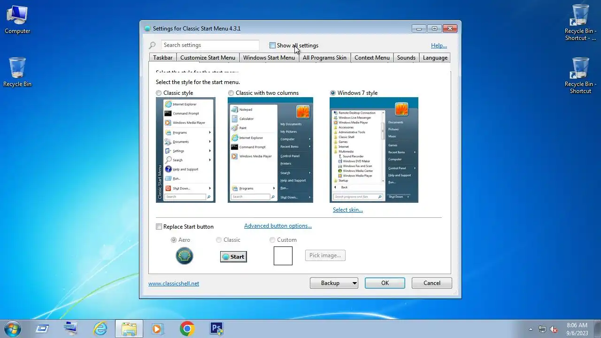Switch to the Sounds tab
Image resolution: width=601 pixels, height=338 pixels.
(406, 58)
